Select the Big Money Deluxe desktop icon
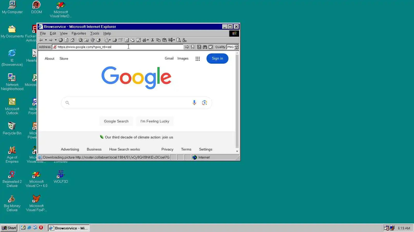Image resolution: width=414 pixels, height=232 pixels. (12, 203)
